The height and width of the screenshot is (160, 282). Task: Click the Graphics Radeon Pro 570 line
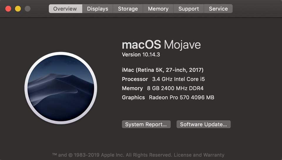tap(168, 97)
